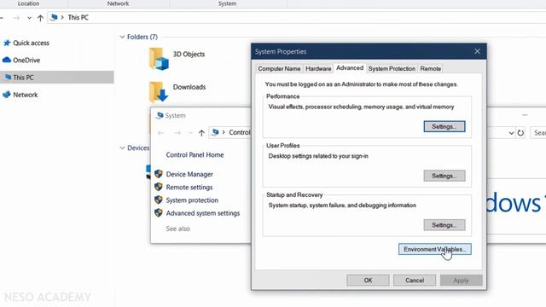
Task: Open recent locations dropdown in File Explorer
Action: [29, 18]
